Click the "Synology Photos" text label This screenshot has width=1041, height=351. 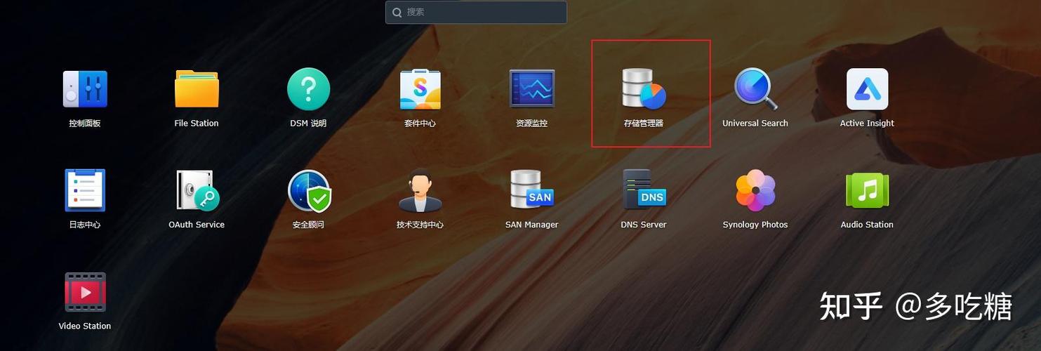click(x=755, y=225)
